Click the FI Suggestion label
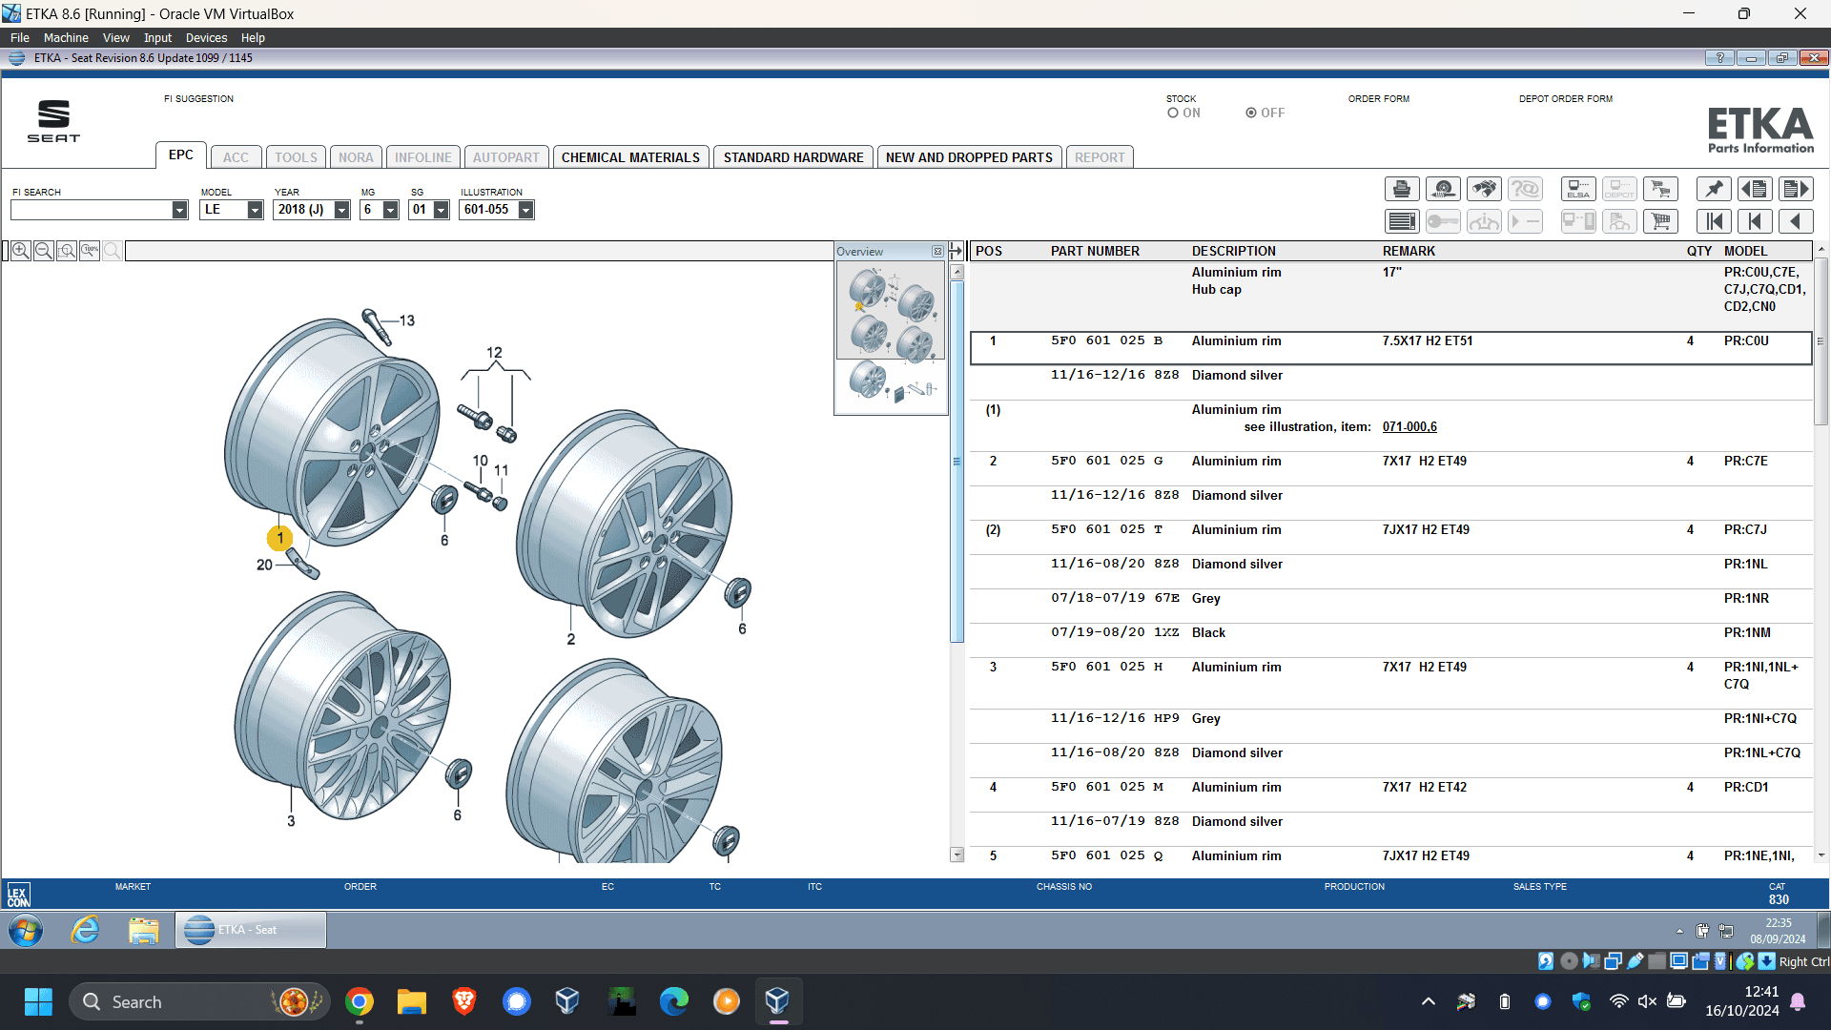Viewport: 1831px width, 1030px height. click(198, 99)
